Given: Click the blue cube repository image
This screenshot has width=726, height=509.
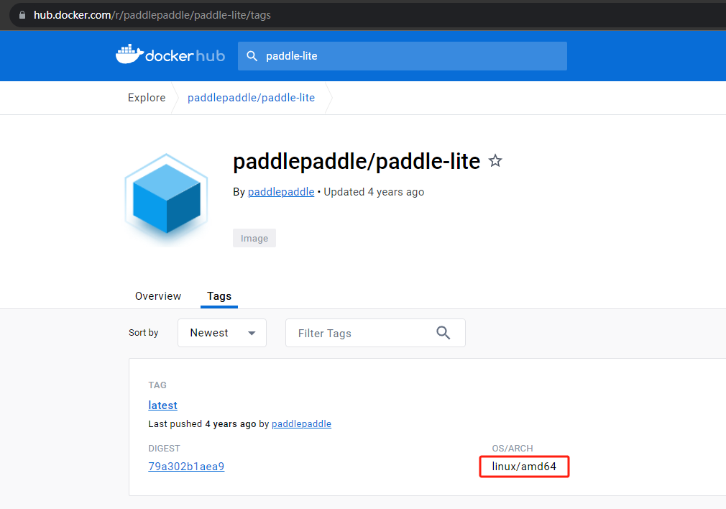Looking at the screenshot, I should click(166, 199).
